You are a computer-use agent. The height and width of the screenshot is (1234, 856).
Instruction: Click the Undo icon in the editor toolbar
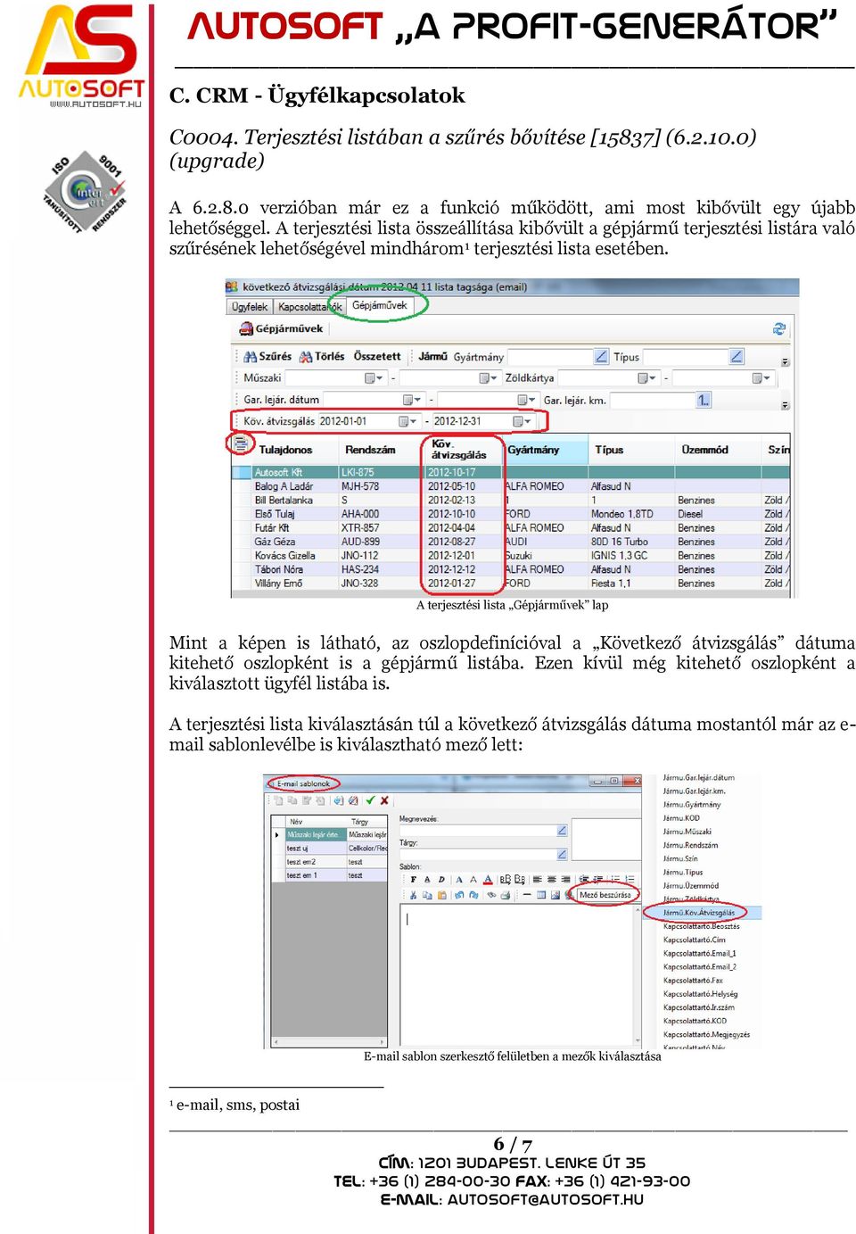459,895
